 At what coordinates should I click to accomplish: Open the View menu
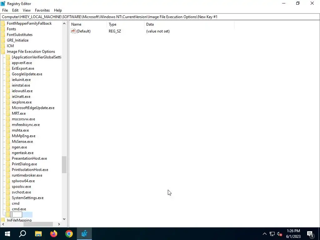pyautogui.click(x=27, y=10)
